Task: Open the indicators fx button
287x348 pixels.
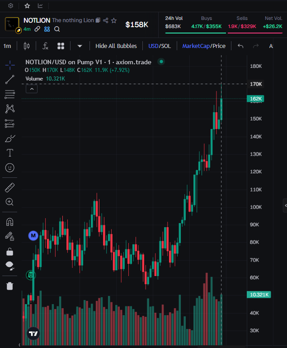Action: [x=45, y=46]
